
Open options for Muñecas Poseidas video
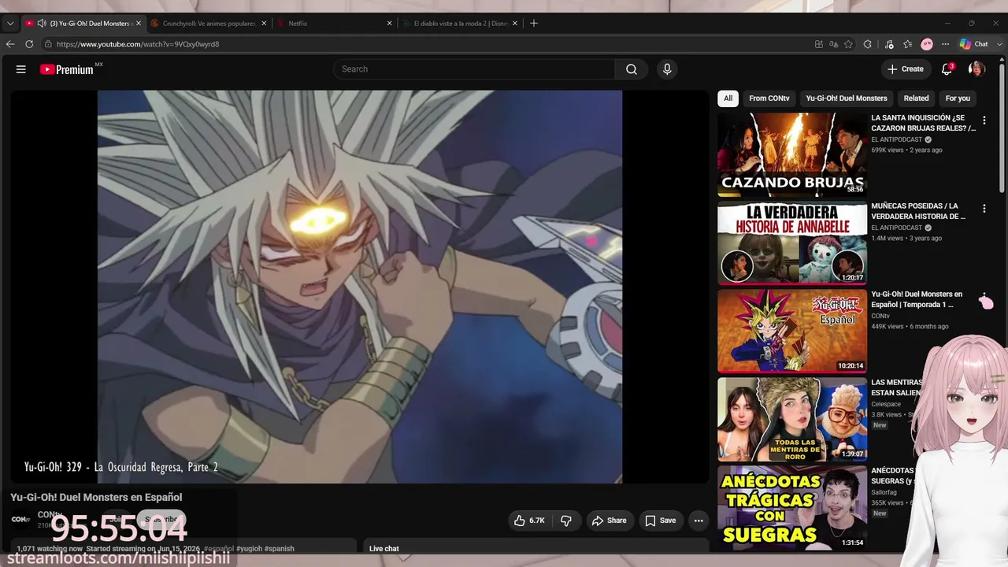[x=984, y=209]
